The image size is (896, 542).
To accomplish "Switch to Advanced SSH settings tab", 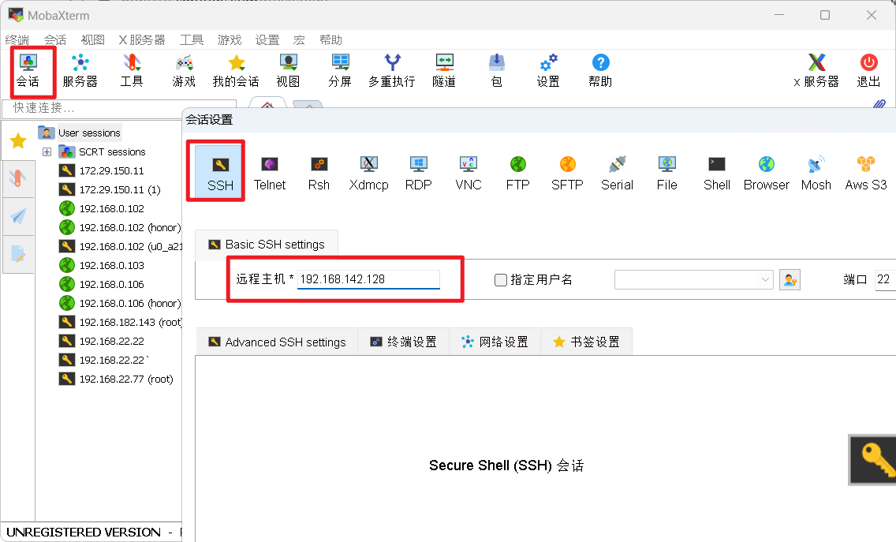I will pos(277,342).
